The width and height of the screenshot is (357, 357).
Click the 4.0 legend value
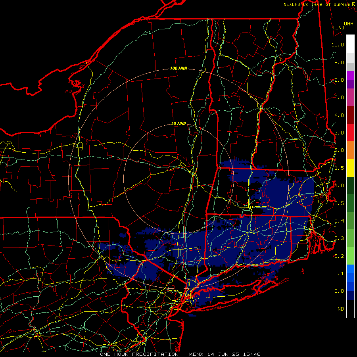(x=339, y=115)
